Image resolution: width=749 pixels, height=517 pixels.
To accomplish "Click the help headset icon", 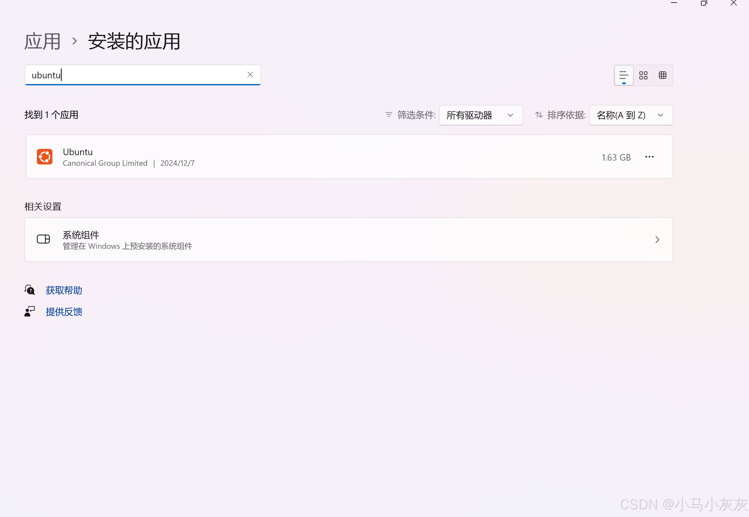I will (30, 290).
